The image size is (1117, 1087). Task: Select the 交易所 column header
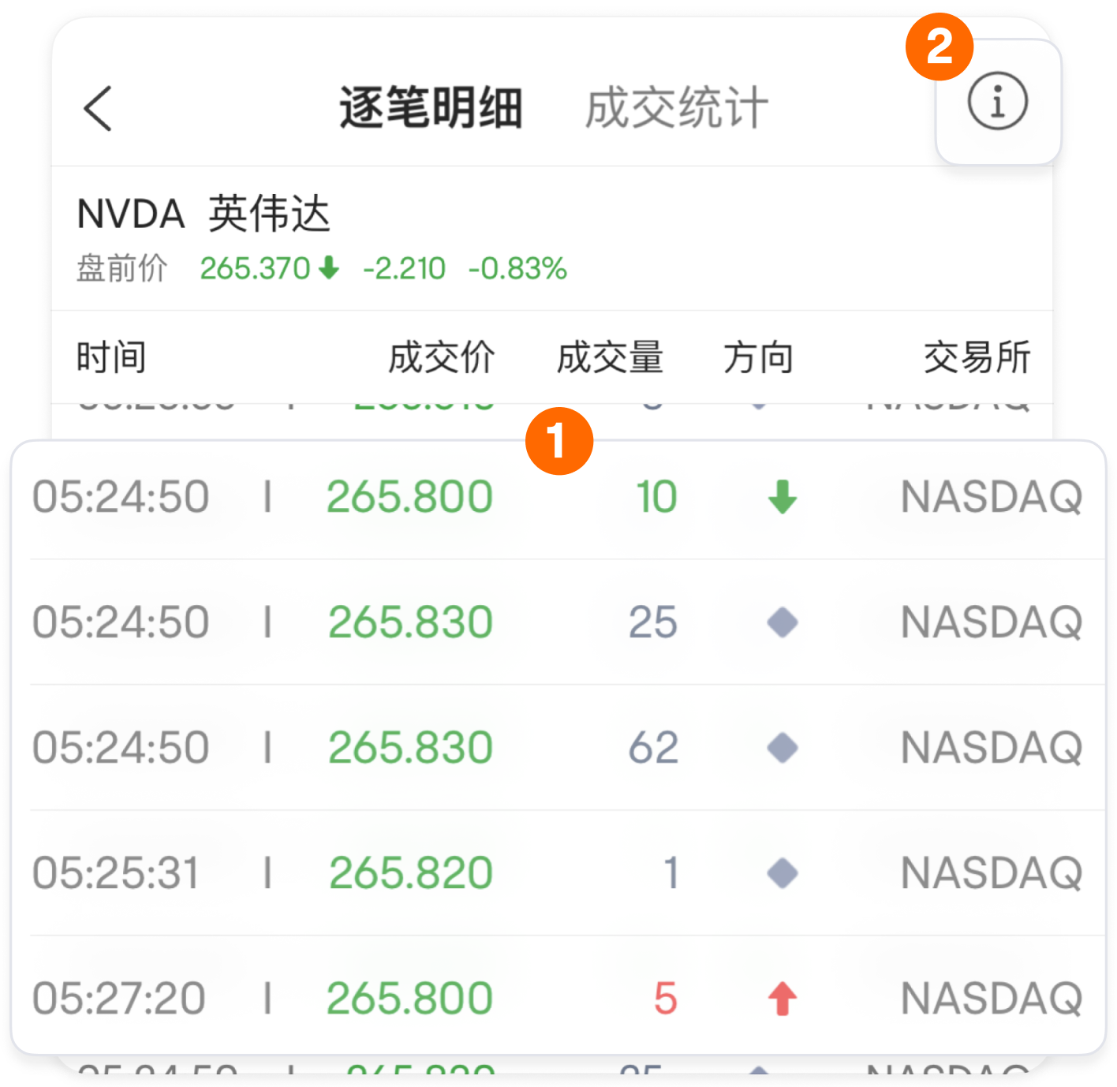pos(977,357)
